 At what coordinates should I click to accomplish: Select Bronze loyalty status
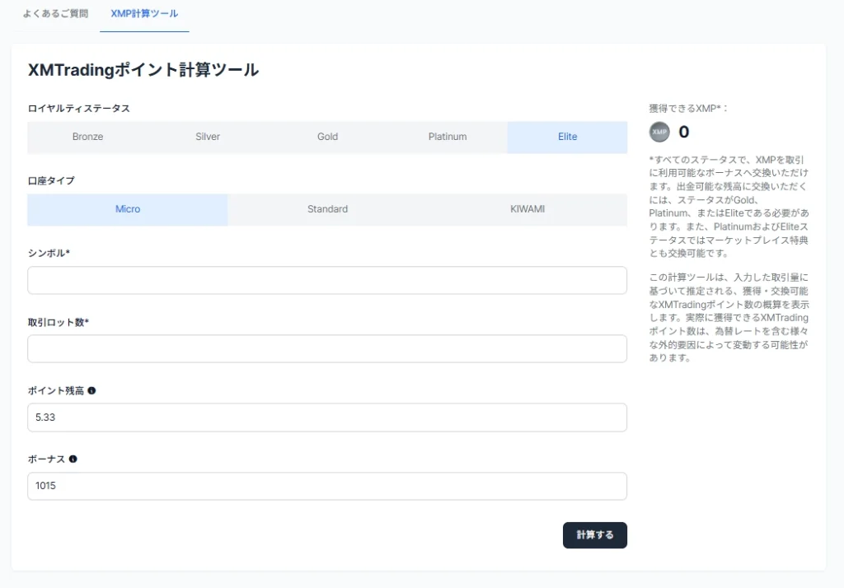(87, 137)
